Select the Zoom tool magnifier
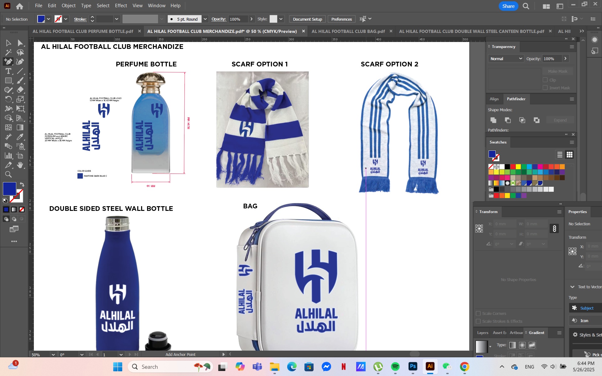602x376 pixels. (8, 175)
